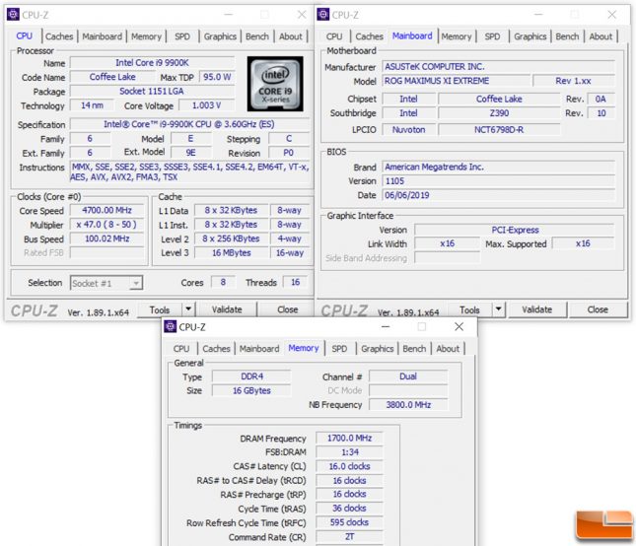Click the Core Speed value 4700.00 MHz

tap(107, 210)
